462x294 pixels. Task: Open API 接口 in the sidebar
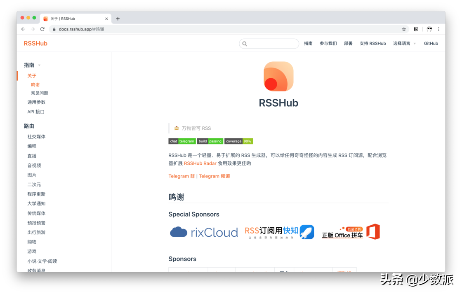click(x=36, y=112)
